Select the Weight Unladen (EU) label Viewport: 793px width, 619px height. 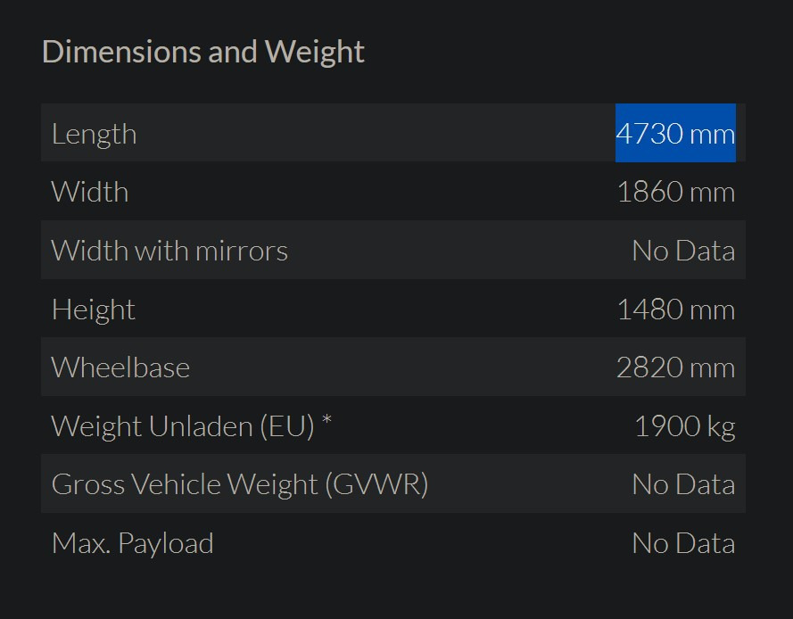pos(183,426)
